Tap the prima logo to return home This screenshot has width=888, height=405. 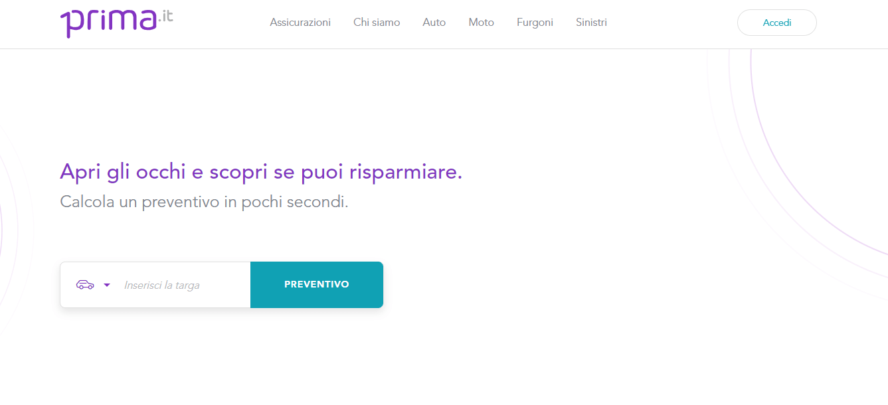coord(116,21)
